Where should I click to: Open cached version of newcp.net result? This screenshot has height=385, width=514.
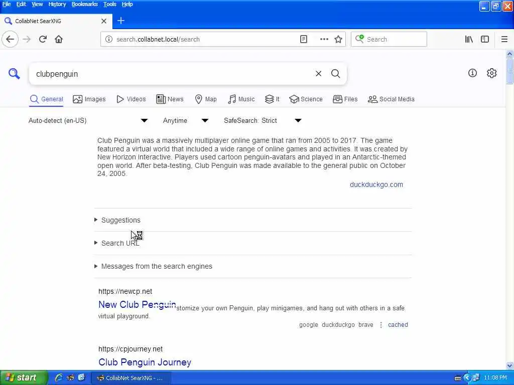[398, 325]
